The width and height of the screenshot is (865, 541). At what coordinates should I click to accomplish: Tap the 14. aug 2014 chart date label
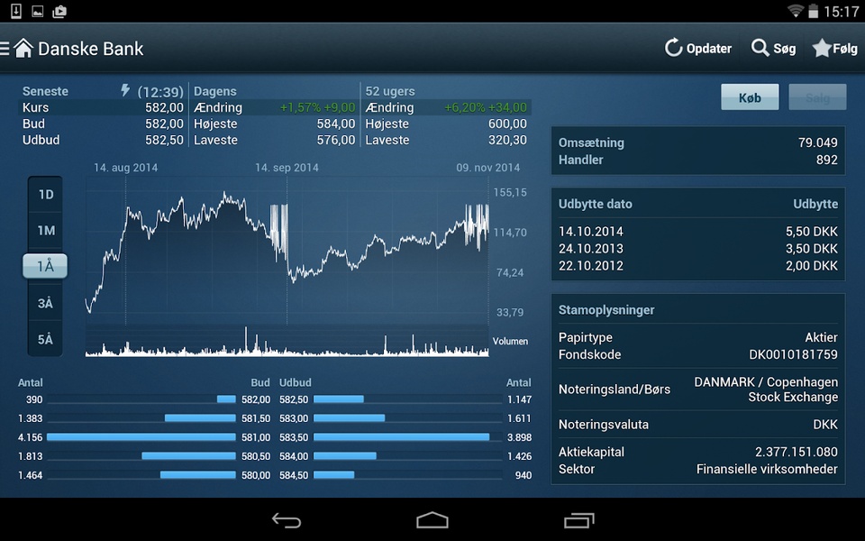coord(125,168)
